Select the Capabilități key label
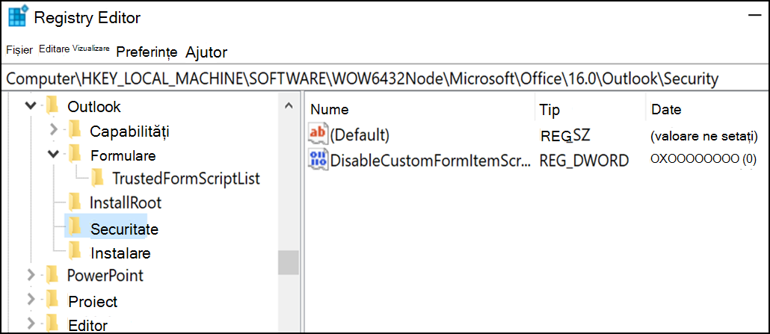 point(130,132)
